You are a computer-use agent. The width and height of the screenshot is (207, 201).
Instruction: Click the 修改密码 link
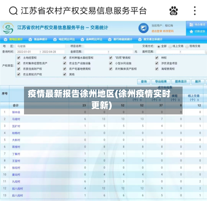[x=168, y=31]
